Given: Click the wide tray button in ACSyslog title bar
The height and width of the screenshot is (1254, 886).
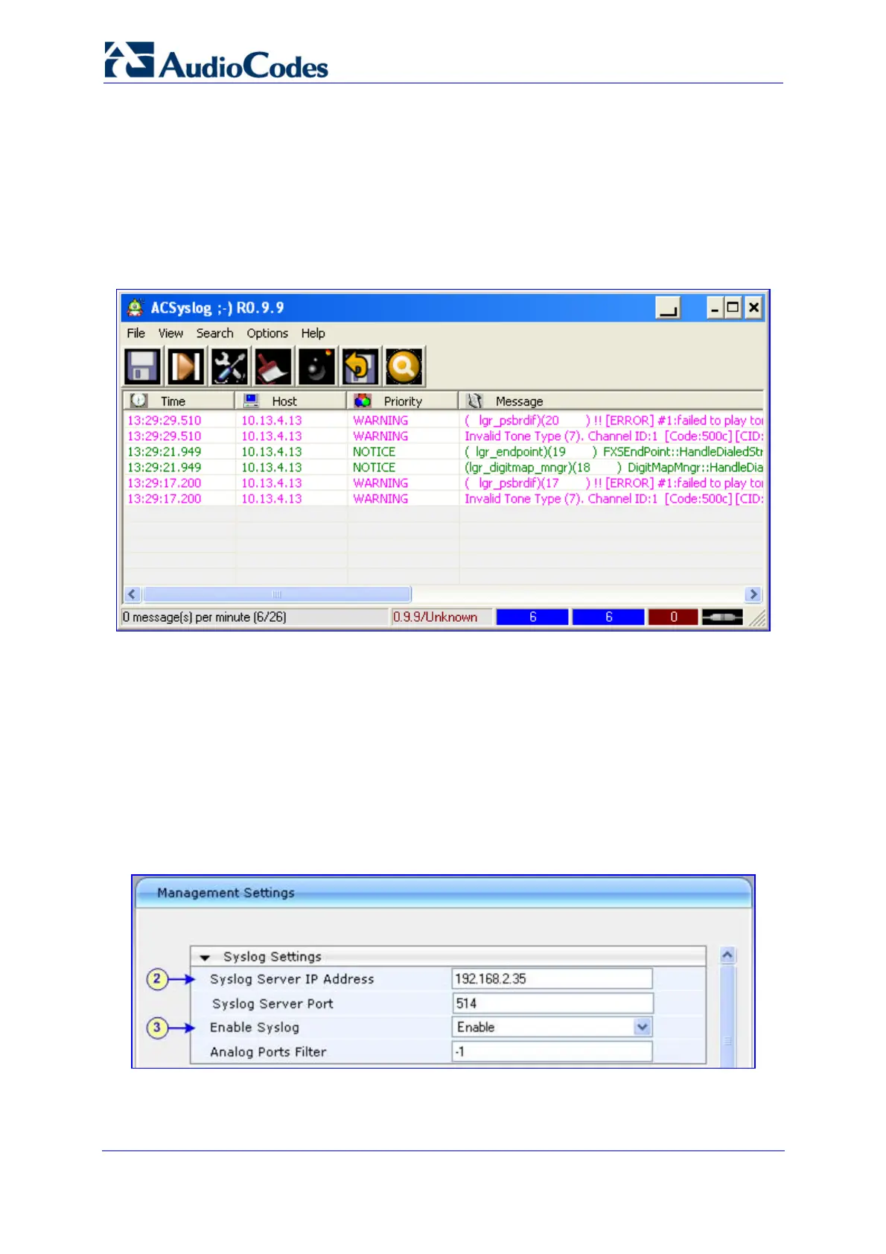Looking at the screenshot, I should [x=669, y=308].
